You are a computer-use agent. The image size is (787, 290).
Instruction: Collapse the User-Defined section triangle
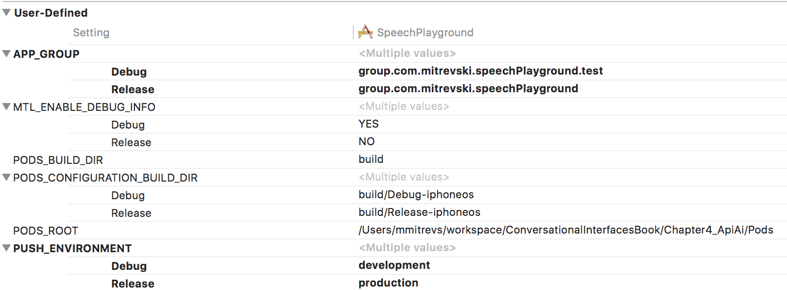coord(6,13)
